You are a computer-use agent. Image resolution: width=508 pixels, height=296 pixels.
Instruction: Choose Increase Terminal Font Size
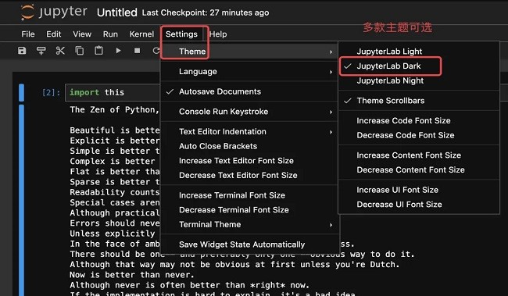tap(249, 195)
